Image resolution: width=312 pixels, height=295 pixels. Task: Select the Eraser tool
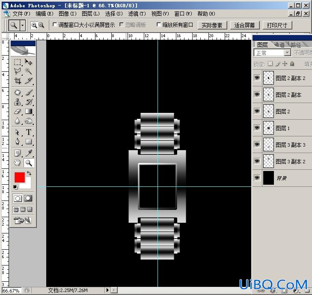[x=17, y=111]
